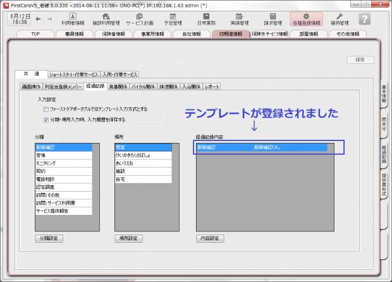392x282 pixels.
Task: Open the 実績管理 toolbar icon
Action: tap(239, 18)
